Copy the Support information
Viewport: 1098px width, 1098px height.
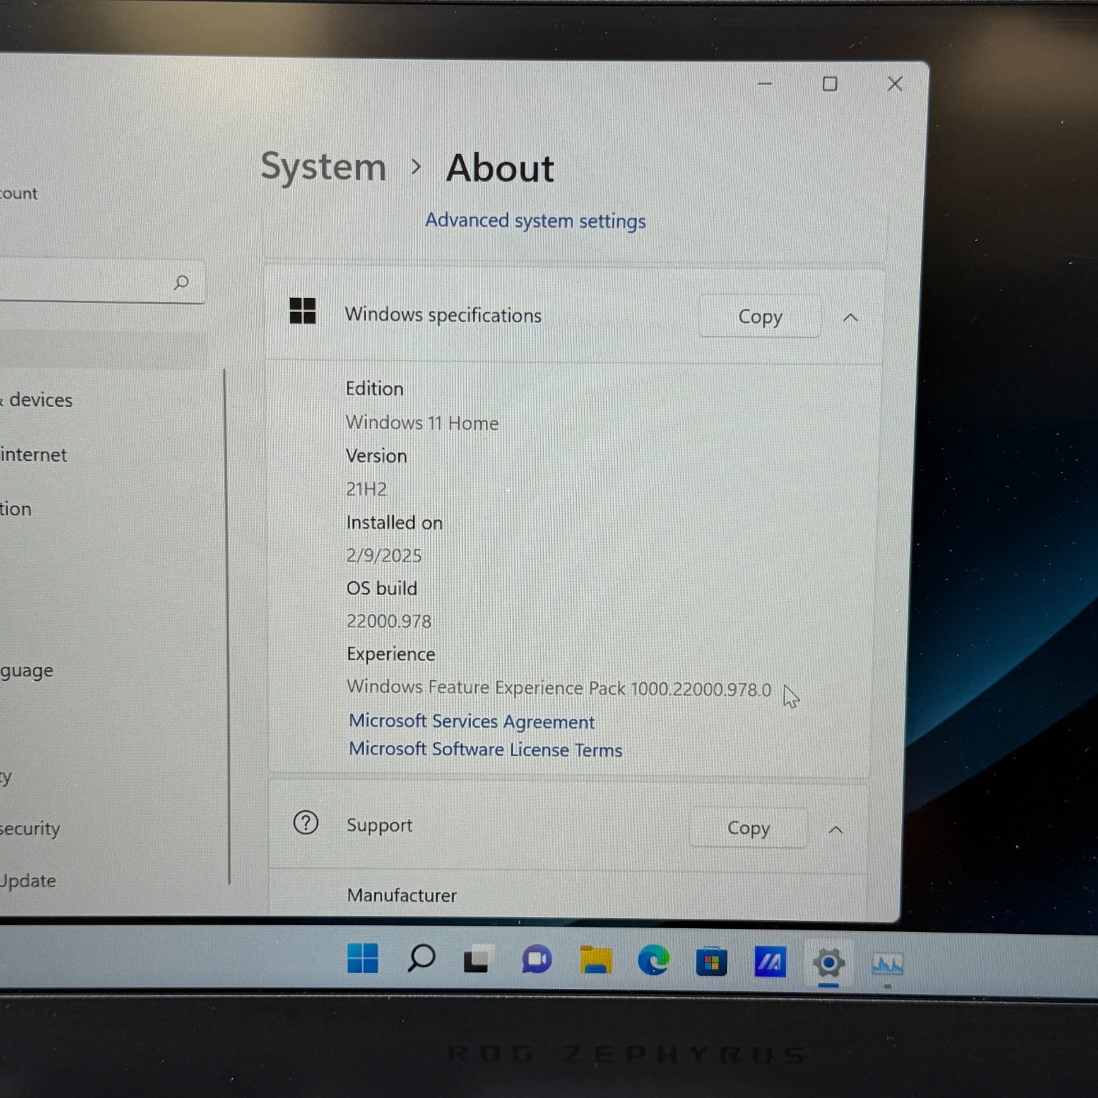pyautogui.click(x=747, y=828)
